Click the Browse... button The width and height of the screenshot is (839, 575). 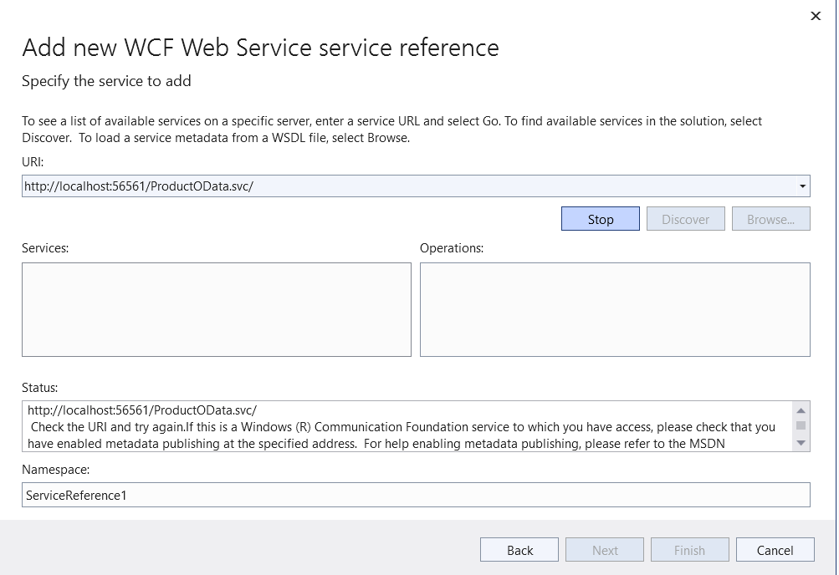[770, 219]
